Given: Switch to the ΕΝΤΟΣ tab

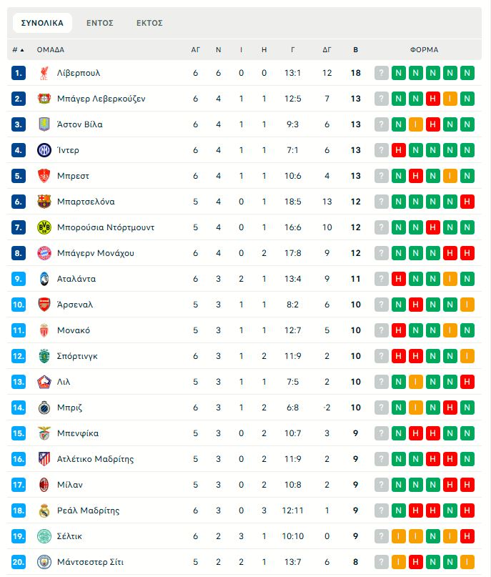Looking at the screenshot, I should (x=100, y=23).
